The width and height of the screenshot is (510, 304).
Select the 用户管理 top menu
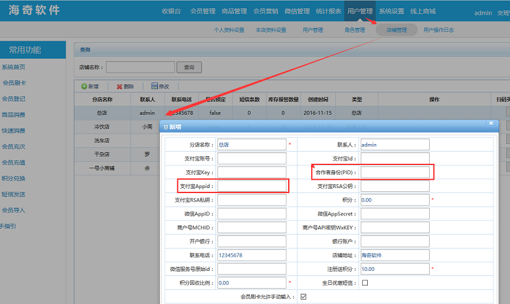pyautogui.click(x=360, y=11)
